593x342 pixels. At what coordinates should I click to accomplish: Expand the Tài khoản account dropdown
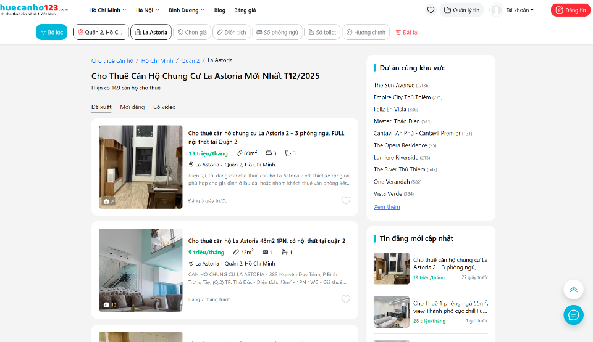click(x=519, y=10)
